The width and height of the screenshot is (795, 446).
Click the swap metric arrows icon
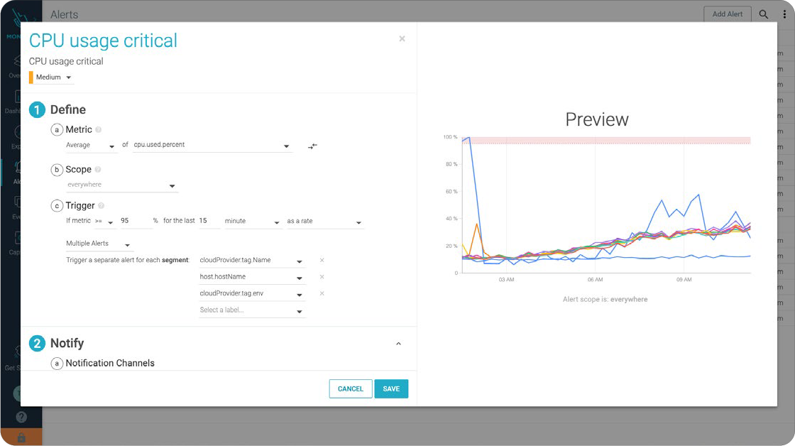(312, 146)
